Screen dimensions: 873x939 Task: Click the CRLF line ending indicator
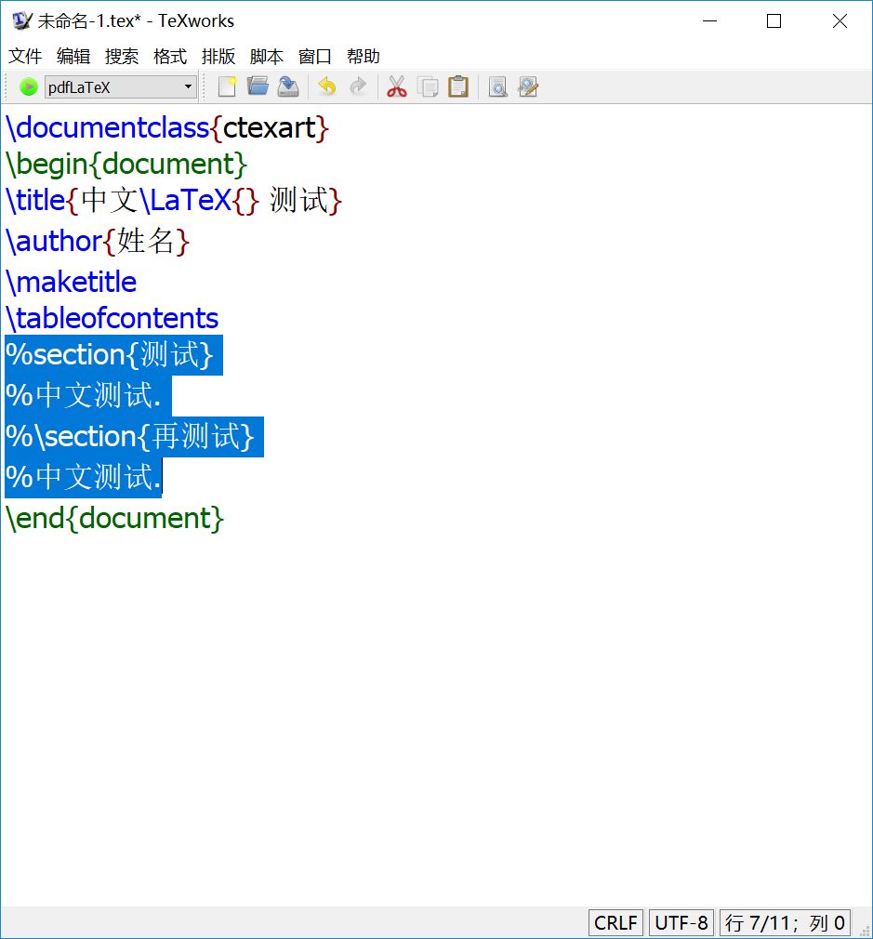pos(615,923)
